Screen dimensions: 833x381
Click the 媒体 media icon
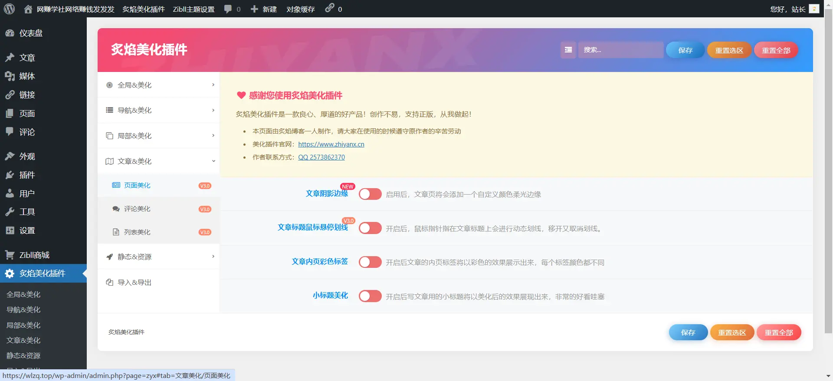pos(10,76)
